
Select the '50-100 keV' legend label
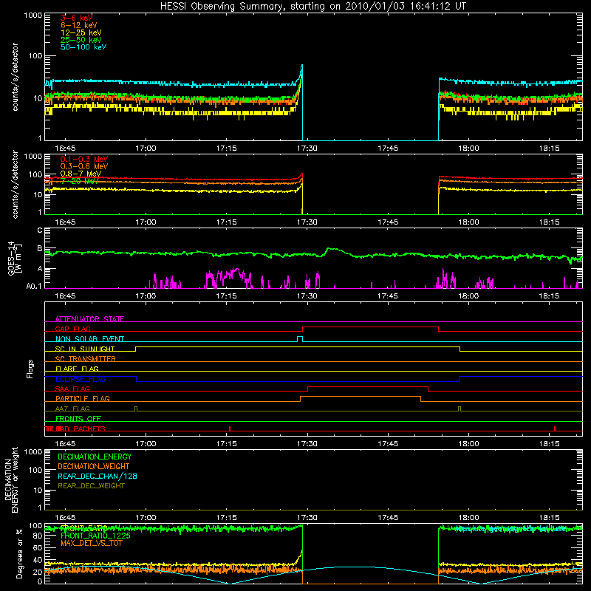pyautogui.click(x=83, y=47)
